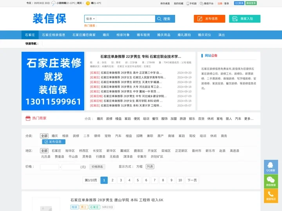Open listing 30岁男生 研究生 天津大学

coord(131,82)
